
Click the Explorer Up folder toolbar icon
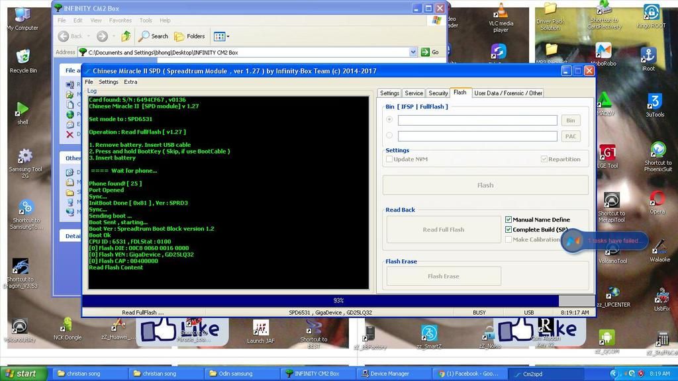126,36
